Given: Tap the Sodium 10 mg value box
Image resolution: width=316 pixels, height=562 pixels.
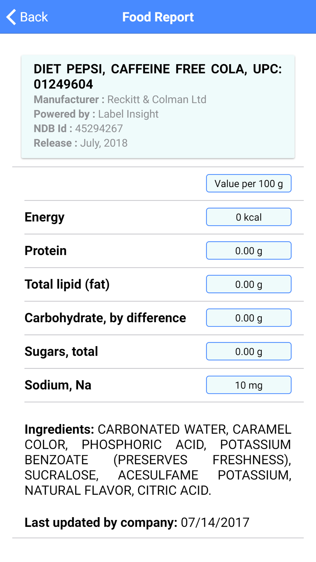Looking at the screenshot, I should 249,385.
